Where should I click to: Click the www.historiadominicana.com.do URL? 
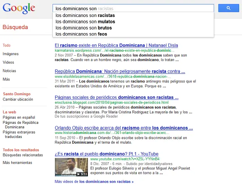112,133
